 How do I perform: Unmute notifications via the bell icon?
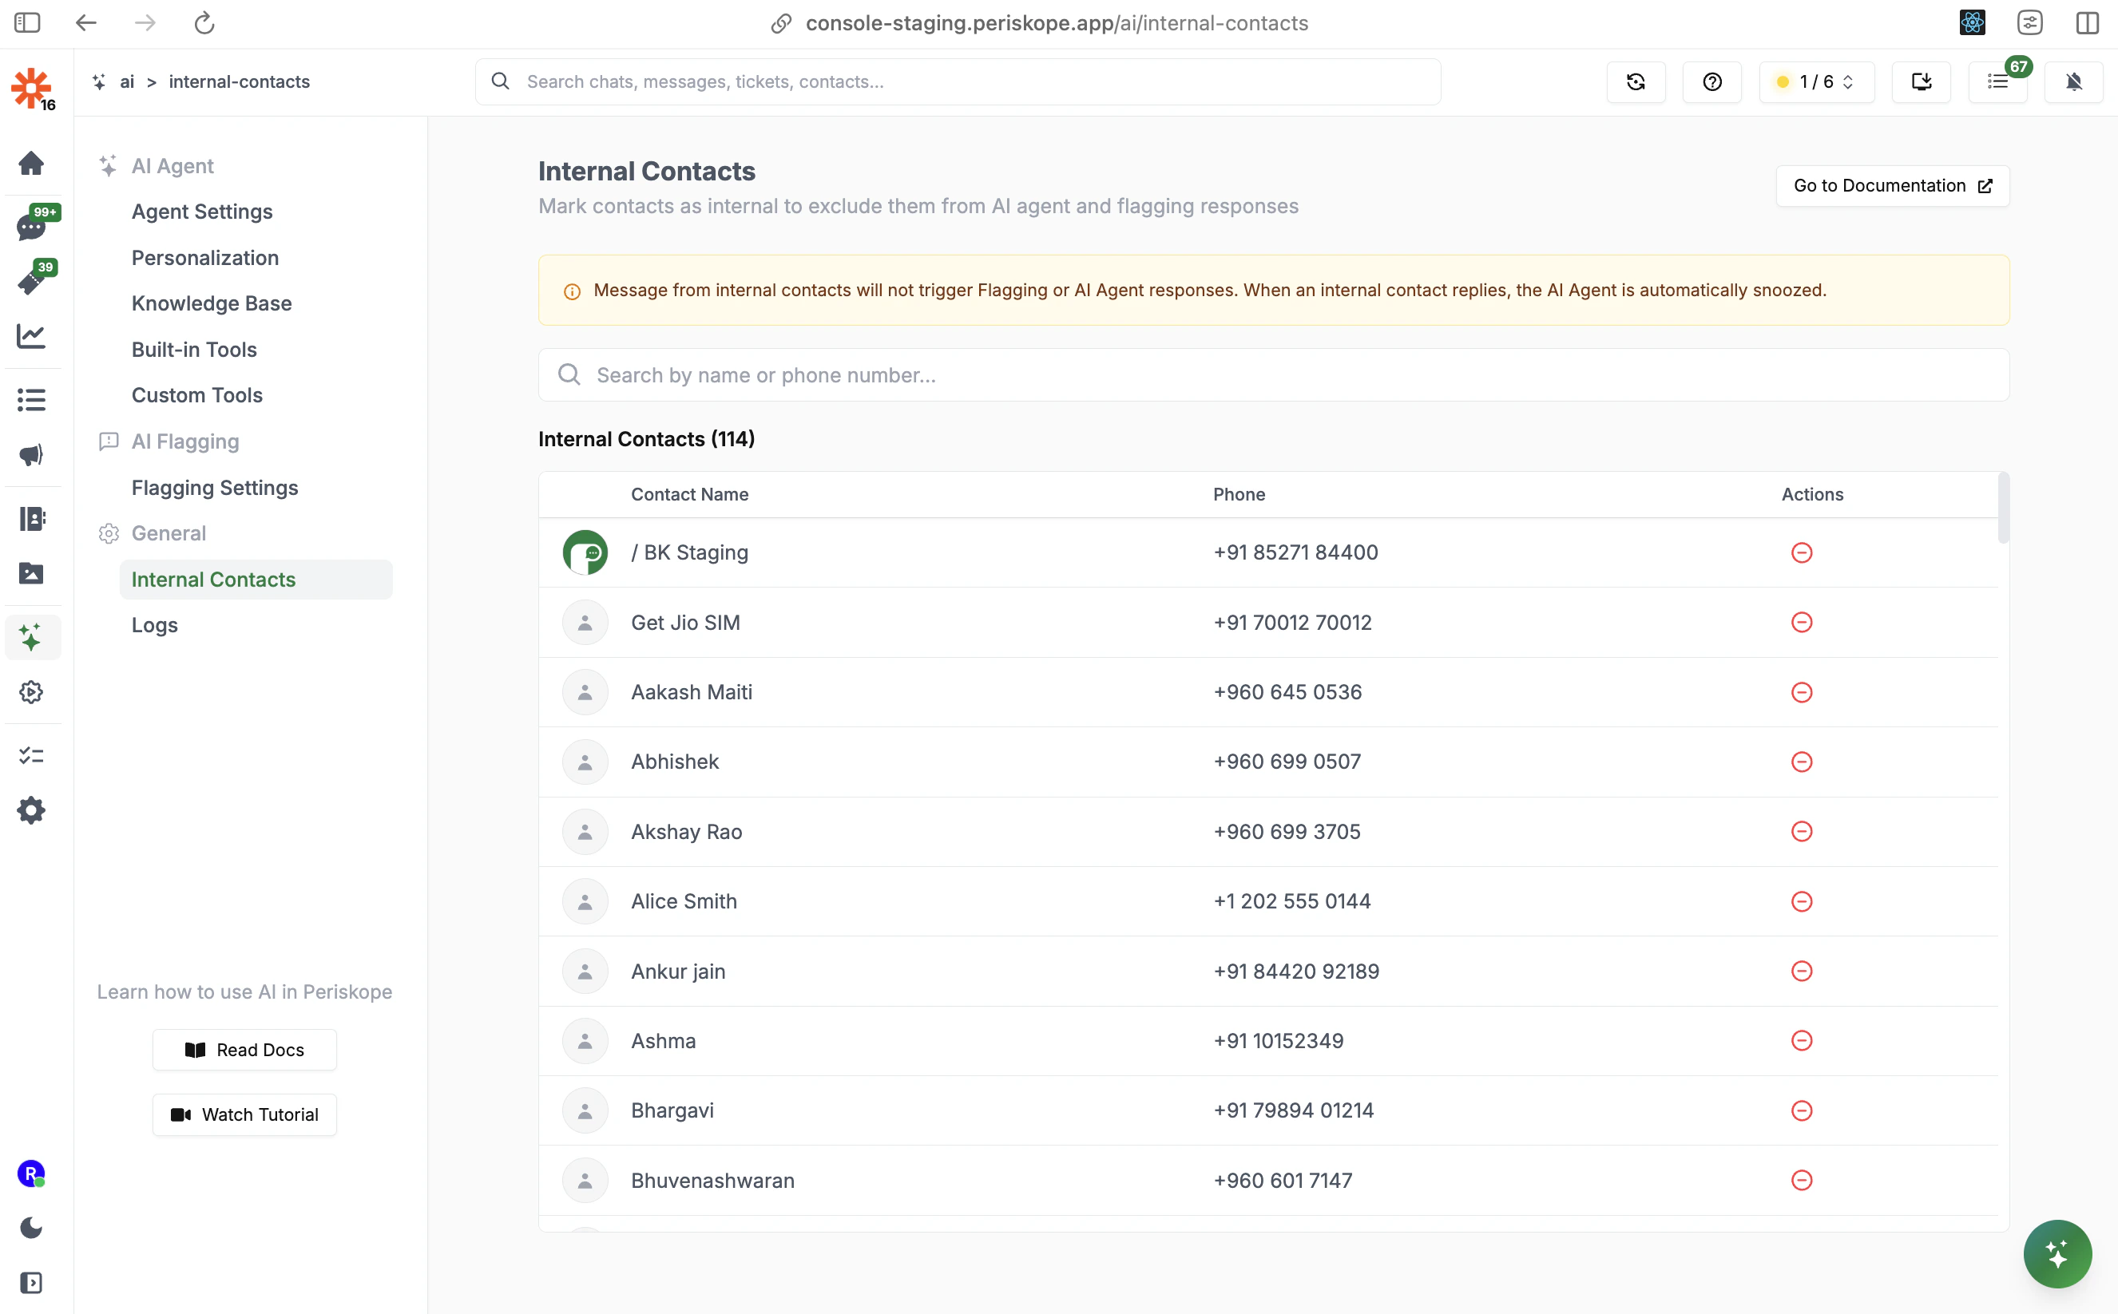tap(2075, 81)
